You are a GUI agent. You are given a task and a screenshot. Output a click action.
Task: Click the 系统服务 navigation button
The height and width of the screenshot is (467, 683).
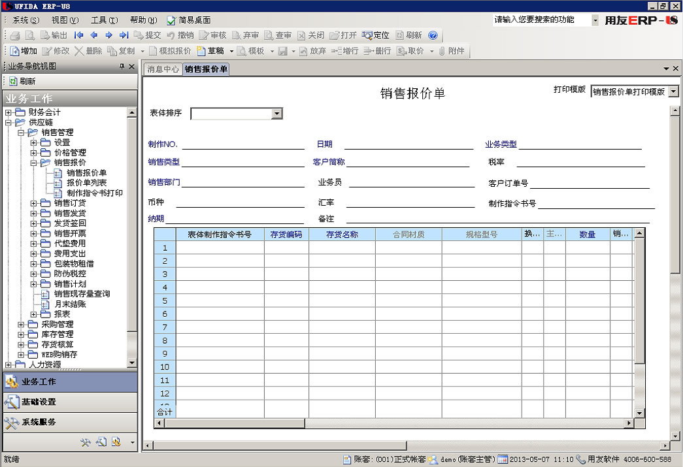(x=39, y=422)
